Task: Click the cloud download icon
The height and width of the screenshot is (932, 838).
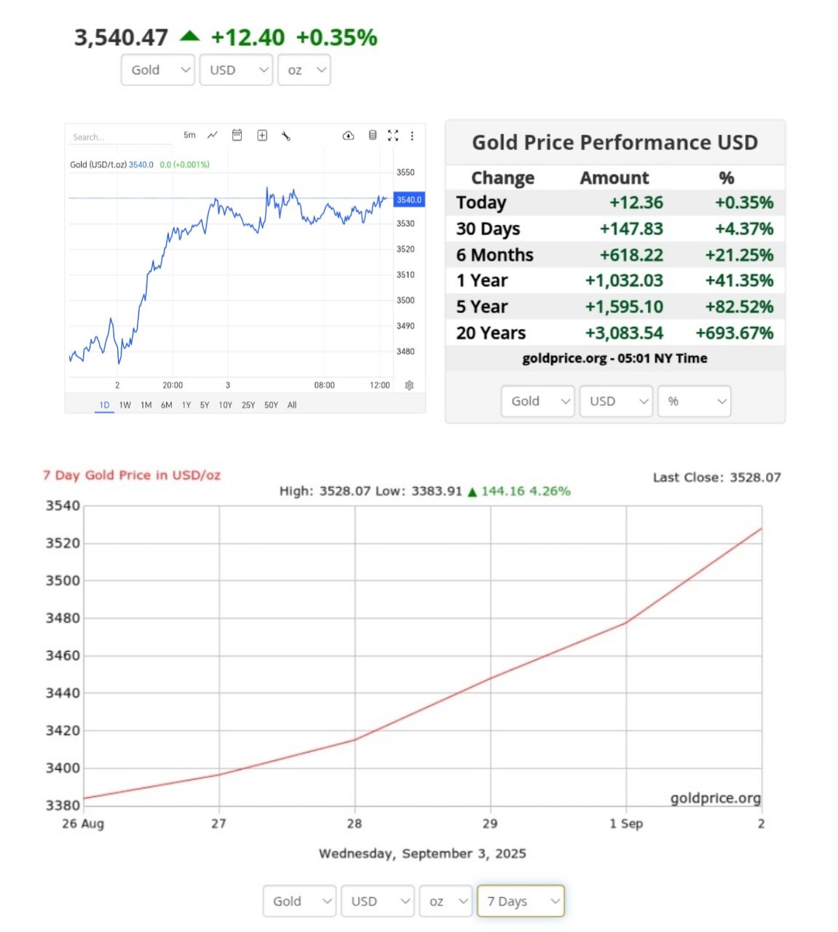Action: (x=348, y=135)
